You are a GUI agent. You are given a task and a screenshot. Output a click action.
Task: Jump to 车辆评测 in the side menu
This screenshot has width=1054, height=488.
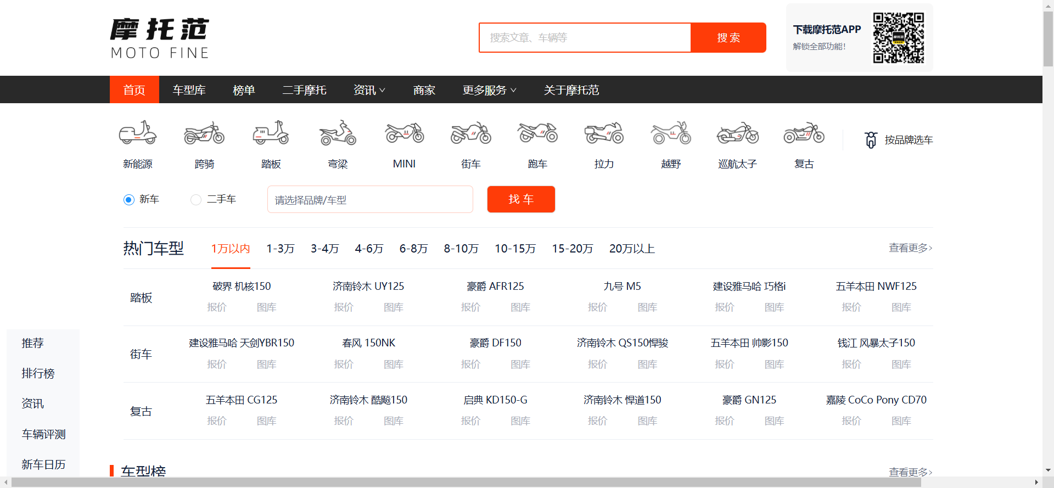point(43,435)
